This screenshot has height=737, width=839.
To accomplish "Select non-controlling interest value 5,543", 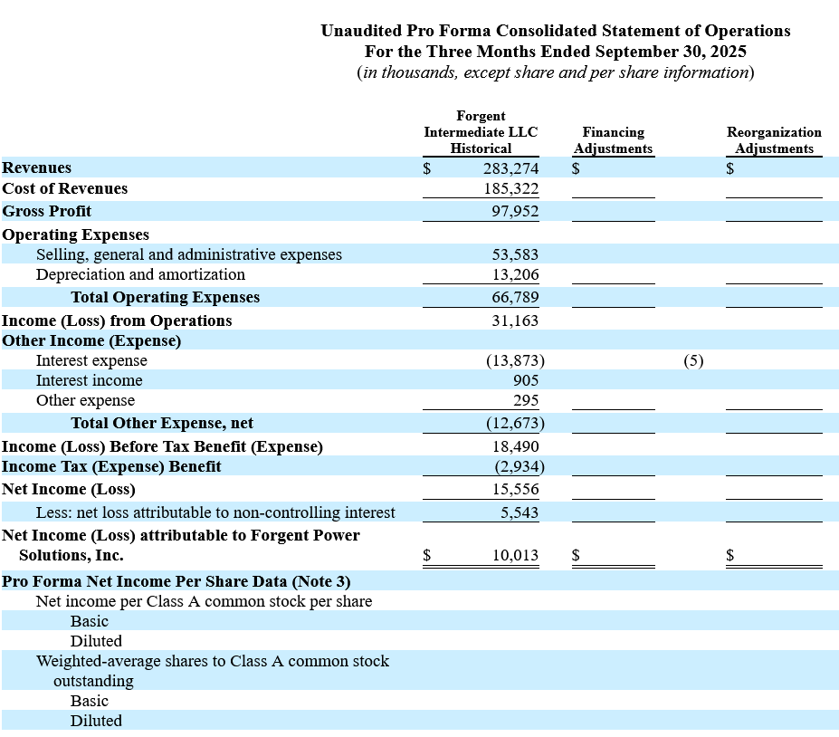I will 519,512.
